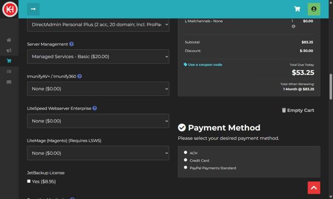Viewport: 333px width, 199px height.
Task: Show LiteSpeed Webserver Enterprise help icon
Action: [x=95, y=108]
